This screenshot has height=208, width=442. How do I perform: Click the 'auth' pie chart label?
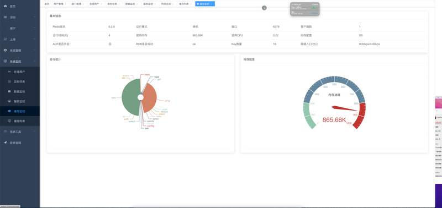point(126,119)
